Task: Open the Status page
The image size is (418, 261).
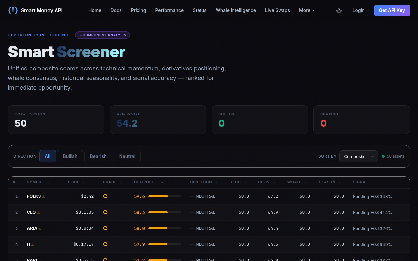Action: coord(200,10)
